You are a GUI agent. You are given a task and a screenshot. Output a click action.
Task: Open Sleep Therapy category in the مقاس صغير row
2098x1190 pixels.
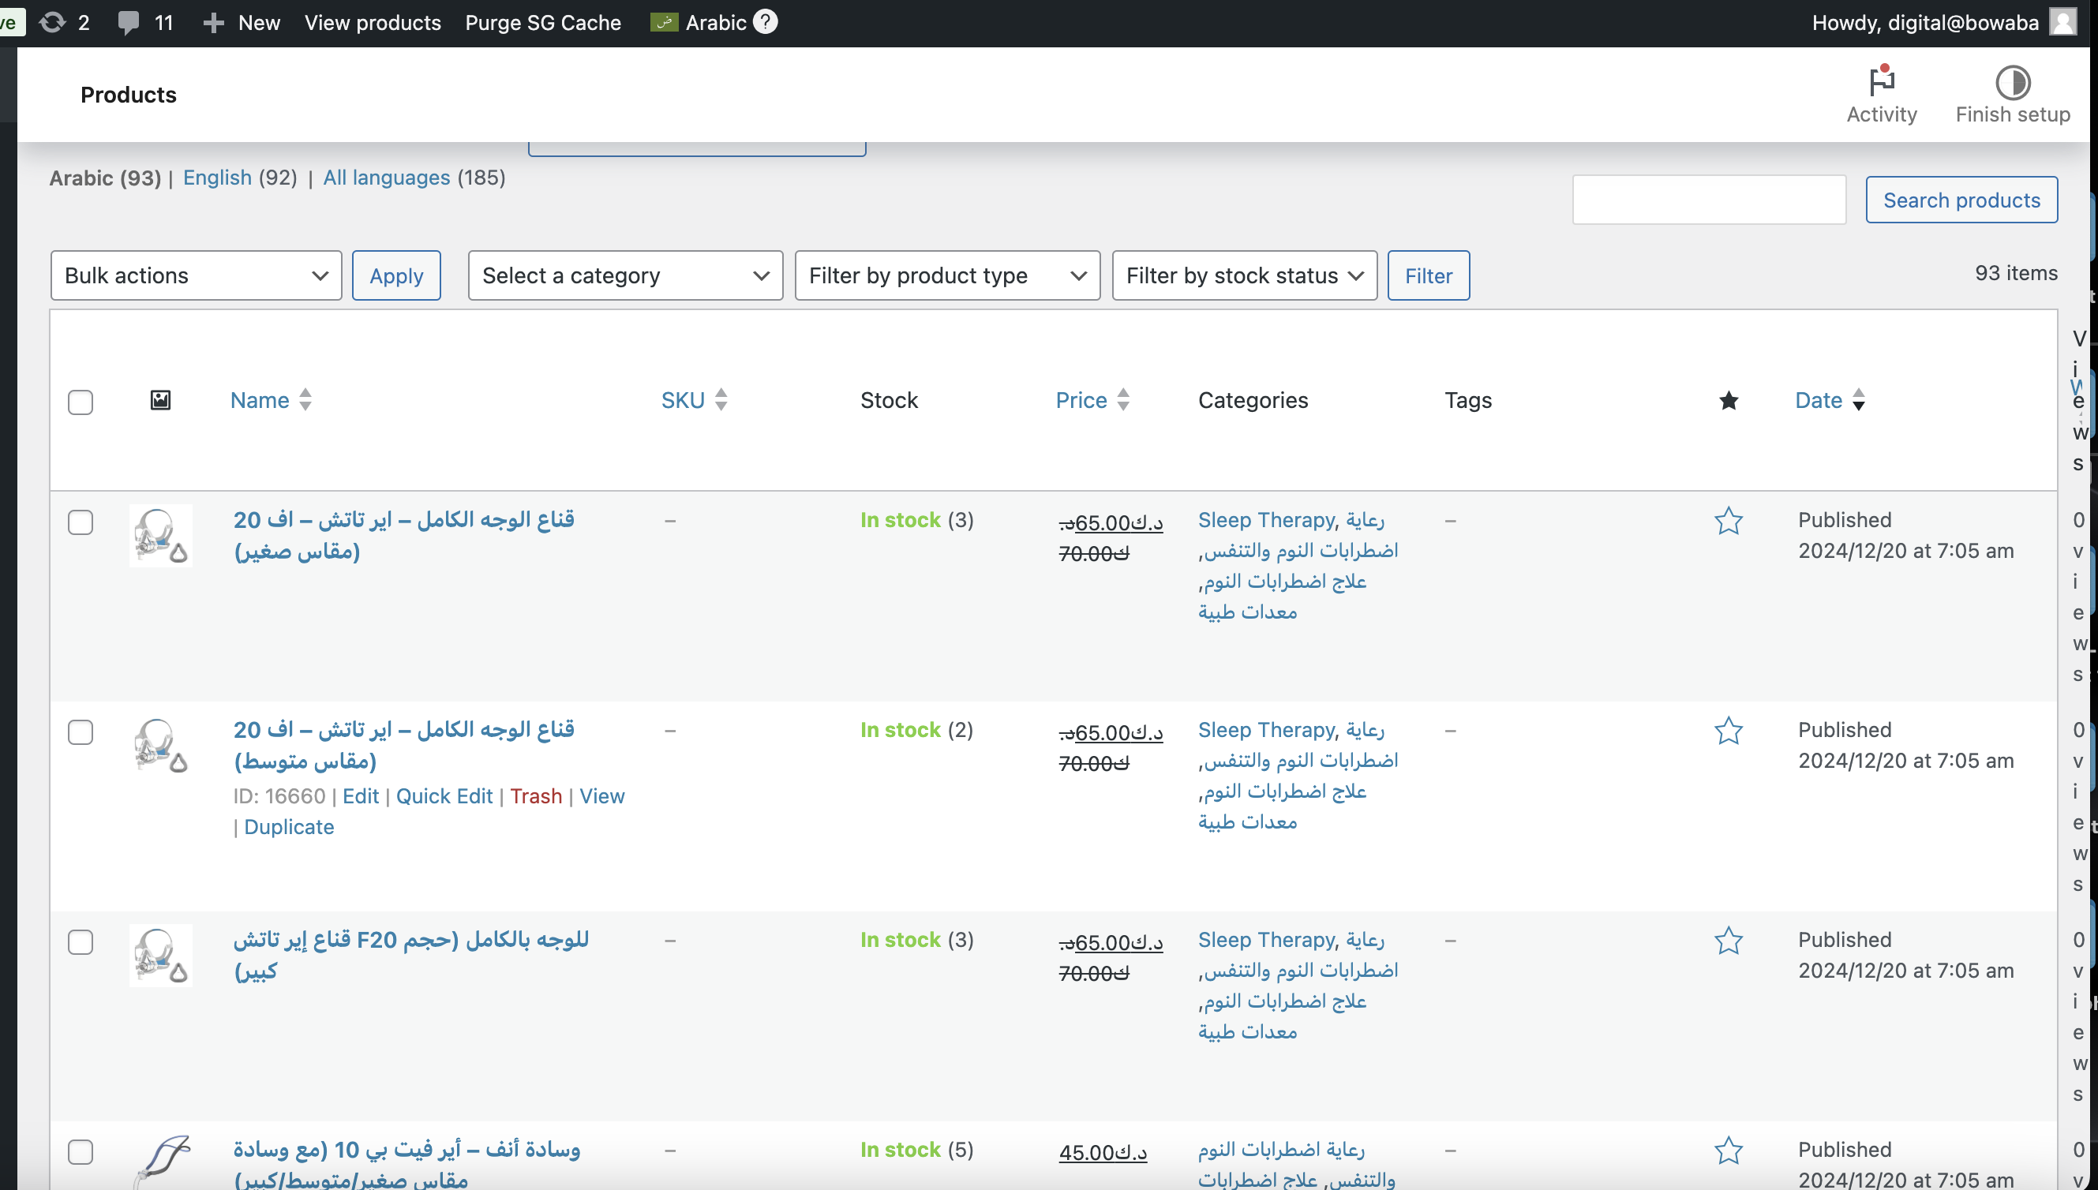pyautogui.click(x=1266, y=520)
